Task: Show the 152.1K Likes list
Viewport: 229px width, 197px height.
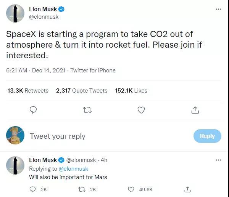Action: pyautogui.click(x=131, y=91)
